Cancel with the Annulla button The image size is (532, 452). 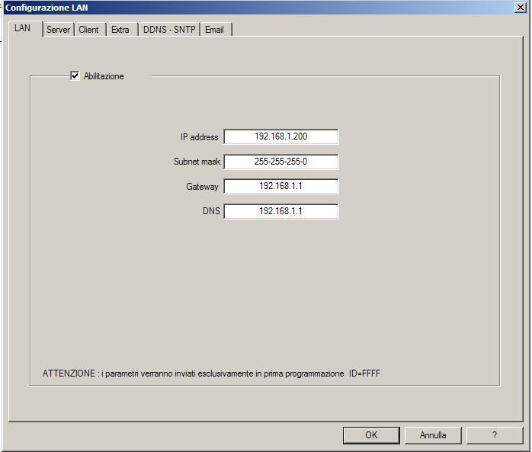433,435
